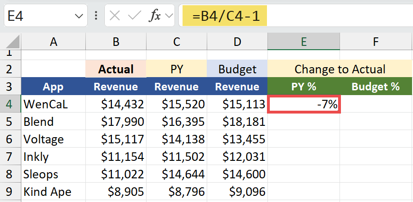The image size is (413, 202).
Task: Select column E header
Action: (x=303, y=42)
